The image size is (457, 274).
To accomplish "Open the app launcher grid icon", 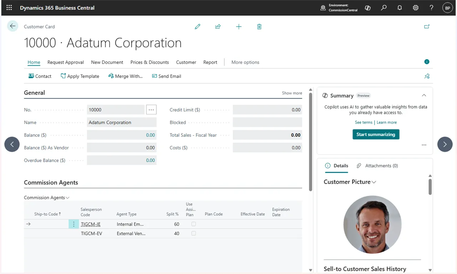I will pyautogui.click(x=9, y=7).
